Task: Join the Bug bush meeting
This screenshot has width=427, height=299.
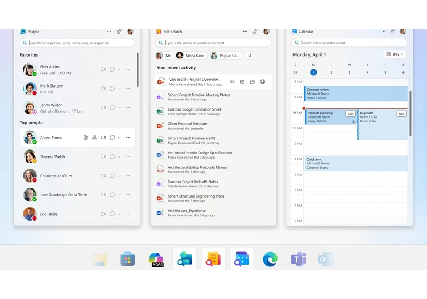Action: point(401,114)
